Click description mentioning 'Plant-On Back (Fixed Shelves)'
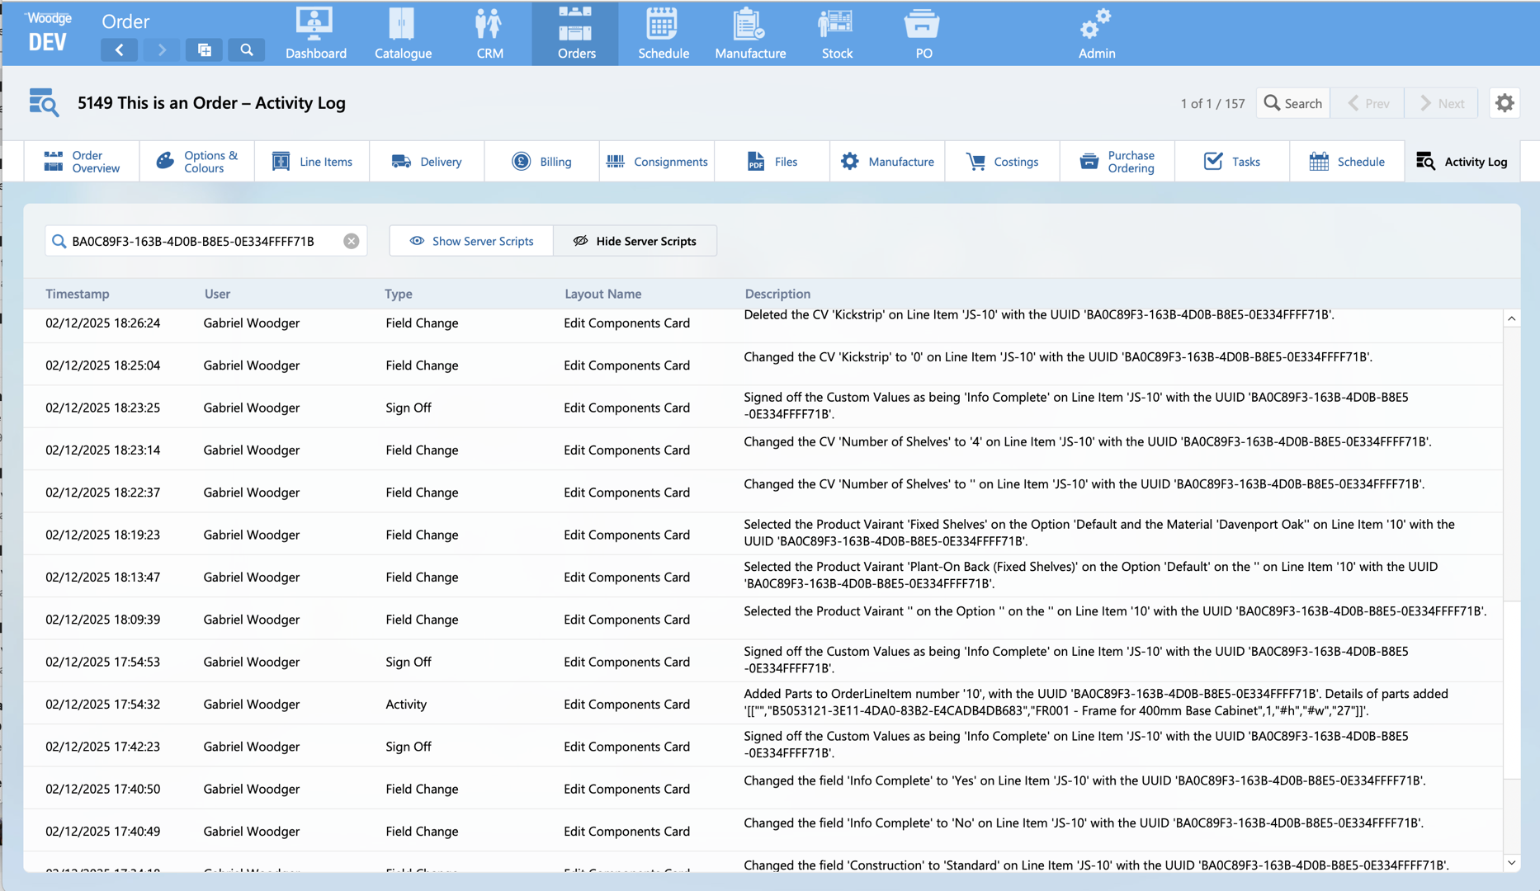This screenshot has height=891, width=1540. [x=1090, y=575]
